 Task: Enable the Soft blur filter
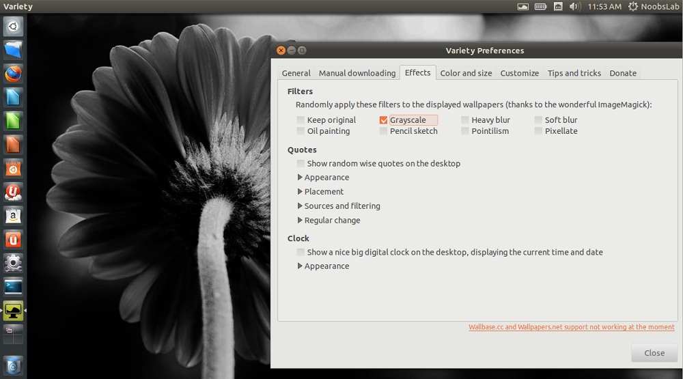(x=538, y=120)
